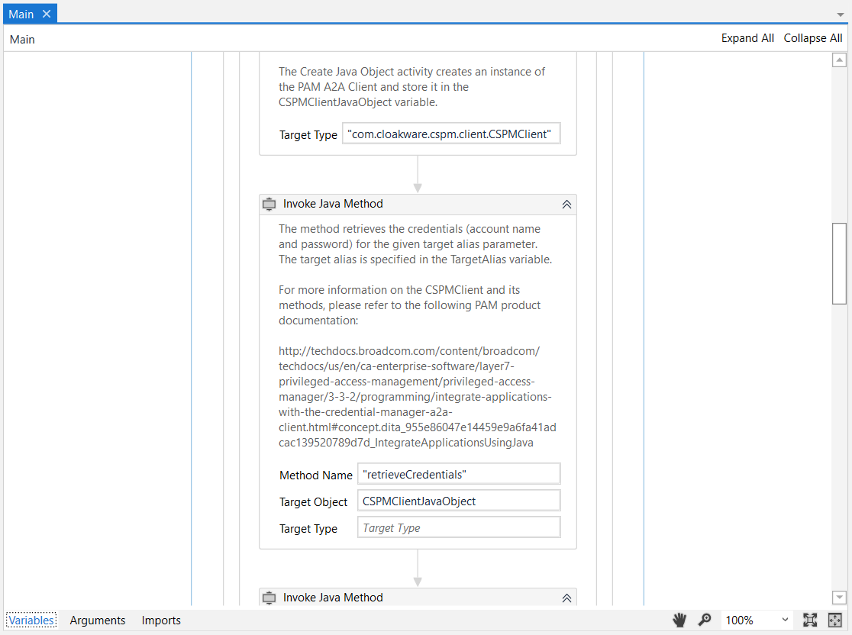852x635 pixels.
Task: Switch to the Arguments panel
Action: pyautogui.click(x=98, y=620)
